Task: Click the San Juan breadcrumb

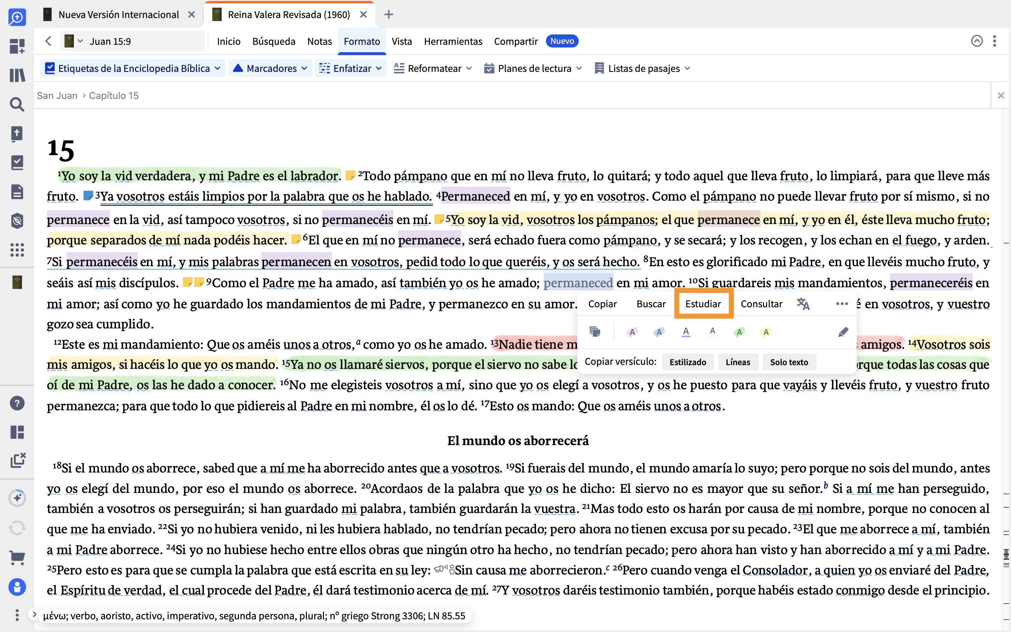Action: click(57, 96)
